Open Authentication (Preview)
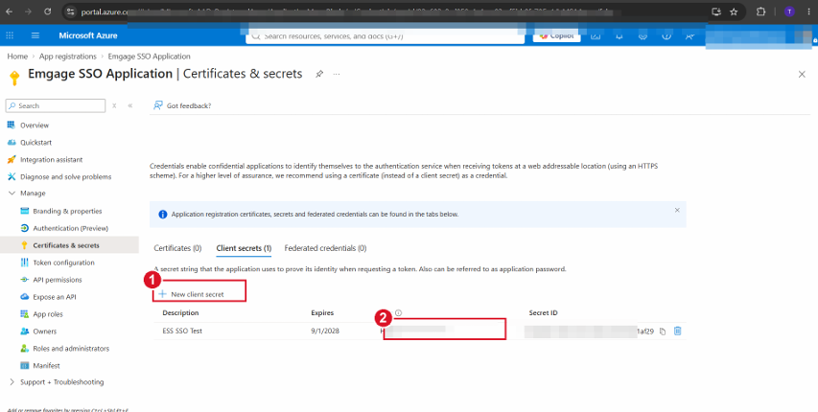 tap(70, 228)
